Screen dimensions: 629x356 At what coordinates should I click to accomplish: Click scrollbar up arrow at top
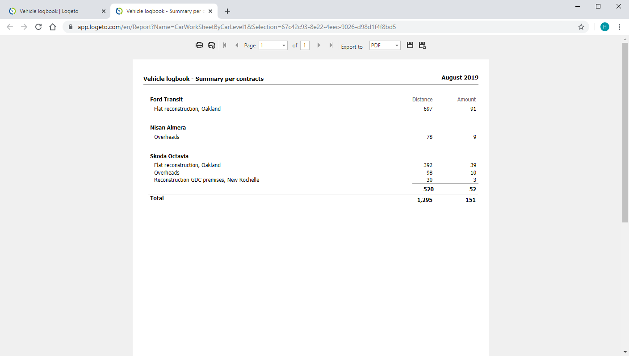coord(625,39)
